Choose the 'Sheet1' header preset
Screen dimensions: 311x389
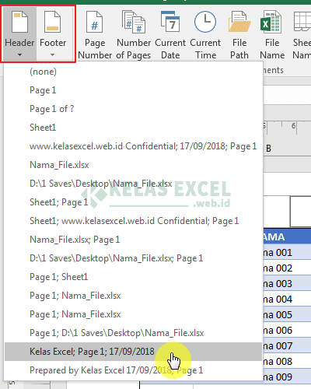point(134,128)
